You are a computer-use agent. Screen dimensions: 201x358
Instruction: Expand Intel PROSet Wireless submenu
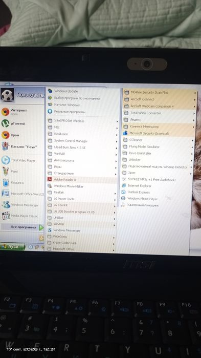83,121
